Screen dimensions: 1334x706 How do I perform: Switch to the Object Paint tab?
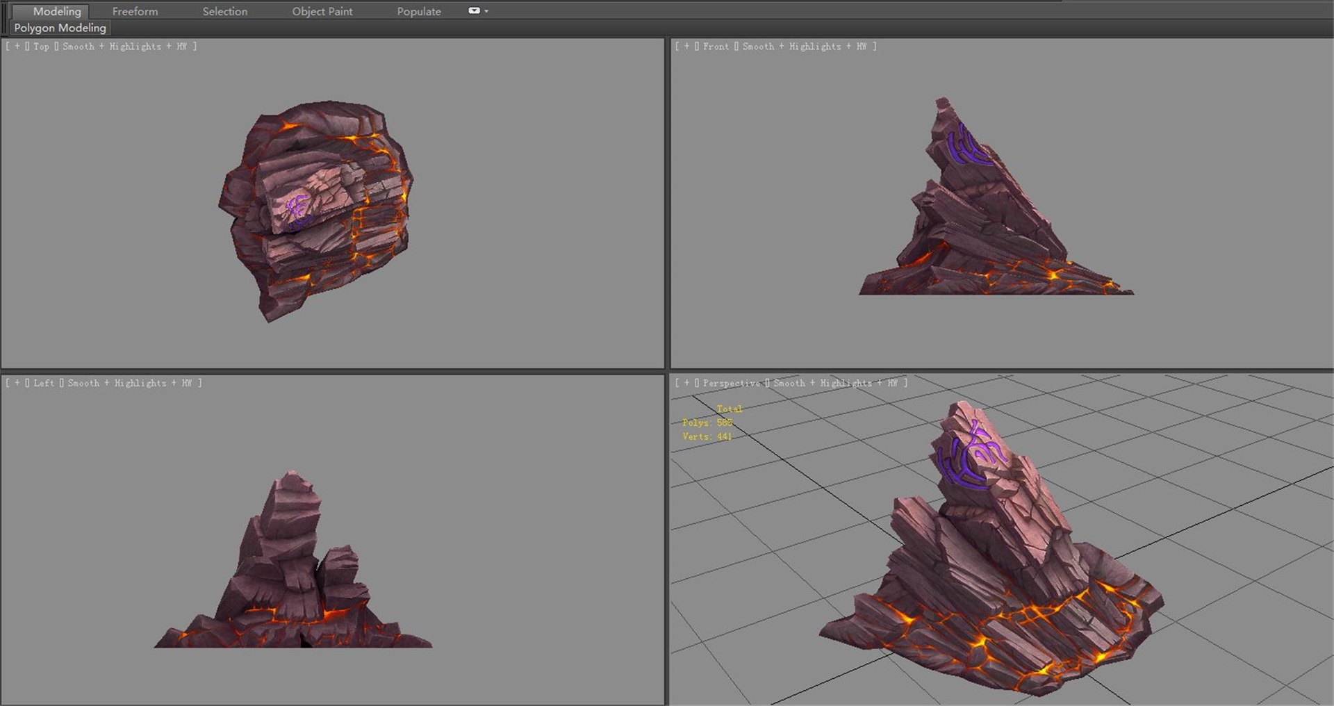322,11
